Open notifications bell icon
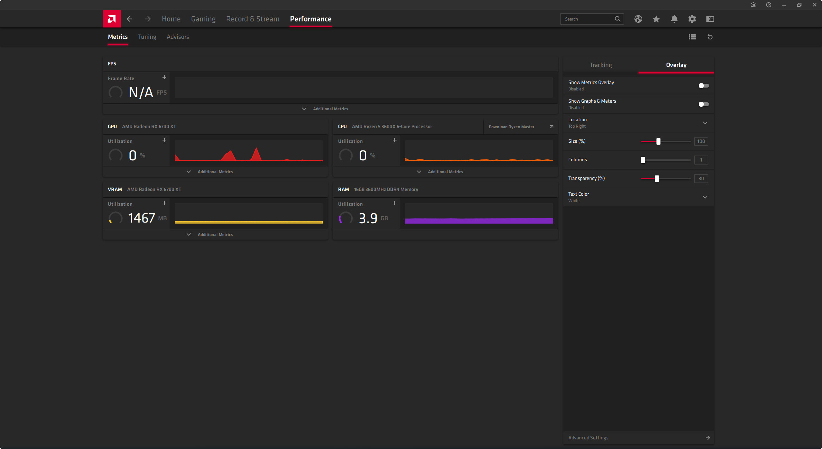 coord(674,19)
